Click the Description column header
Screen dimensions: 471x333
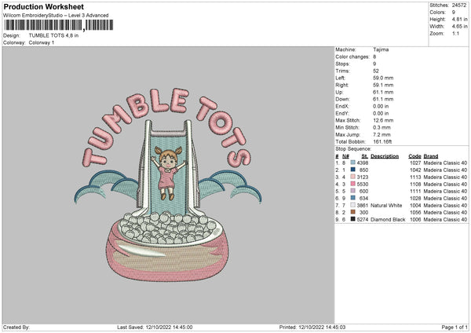click(x=385, y=156)
